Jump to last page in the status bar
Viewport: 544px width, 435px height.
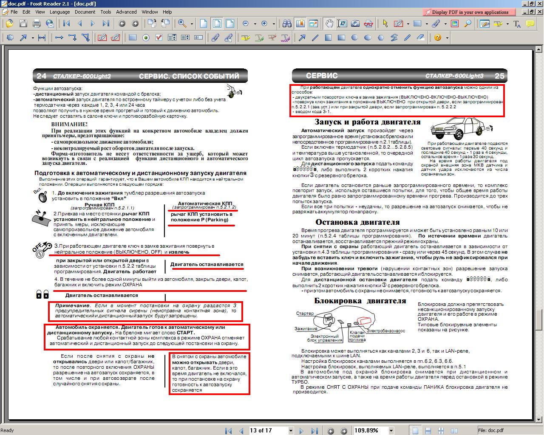point(314,431)
